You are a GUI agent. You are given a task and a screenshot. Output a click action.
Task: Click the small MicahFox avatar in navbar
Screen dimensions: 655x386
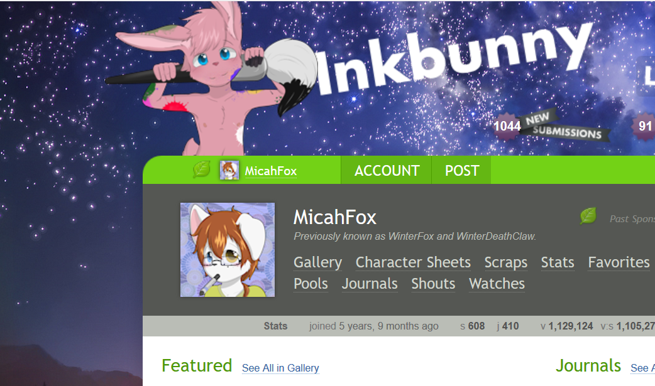[x=229, y=170]
